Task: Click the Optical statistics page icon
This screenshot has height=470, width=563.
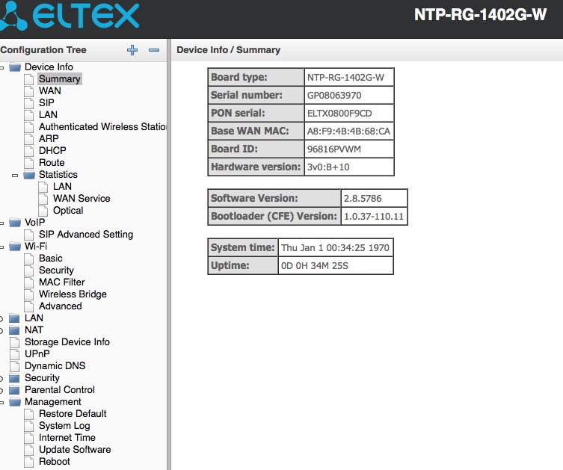Action: click(x=43, y=211)
